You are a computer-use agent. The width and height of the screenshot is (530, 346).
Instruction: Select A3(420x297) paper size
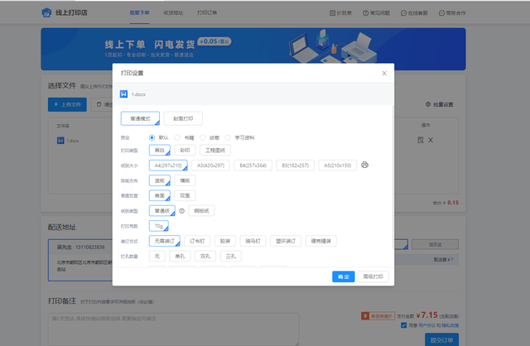click(x=211, y=166)
